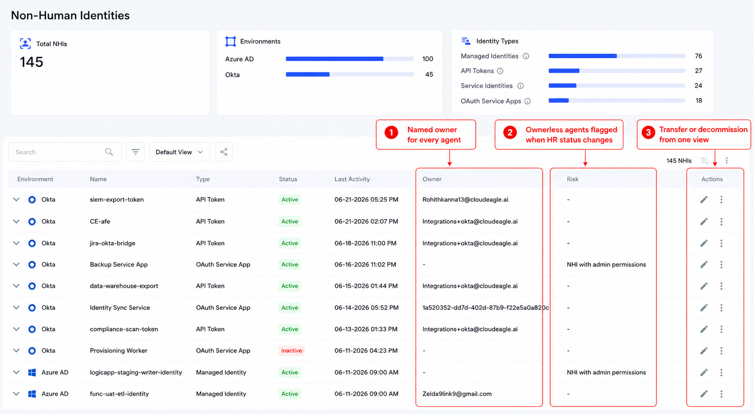
Task: Edit the logicapp-staging-writer-identity row
Action: pos(704,372)
